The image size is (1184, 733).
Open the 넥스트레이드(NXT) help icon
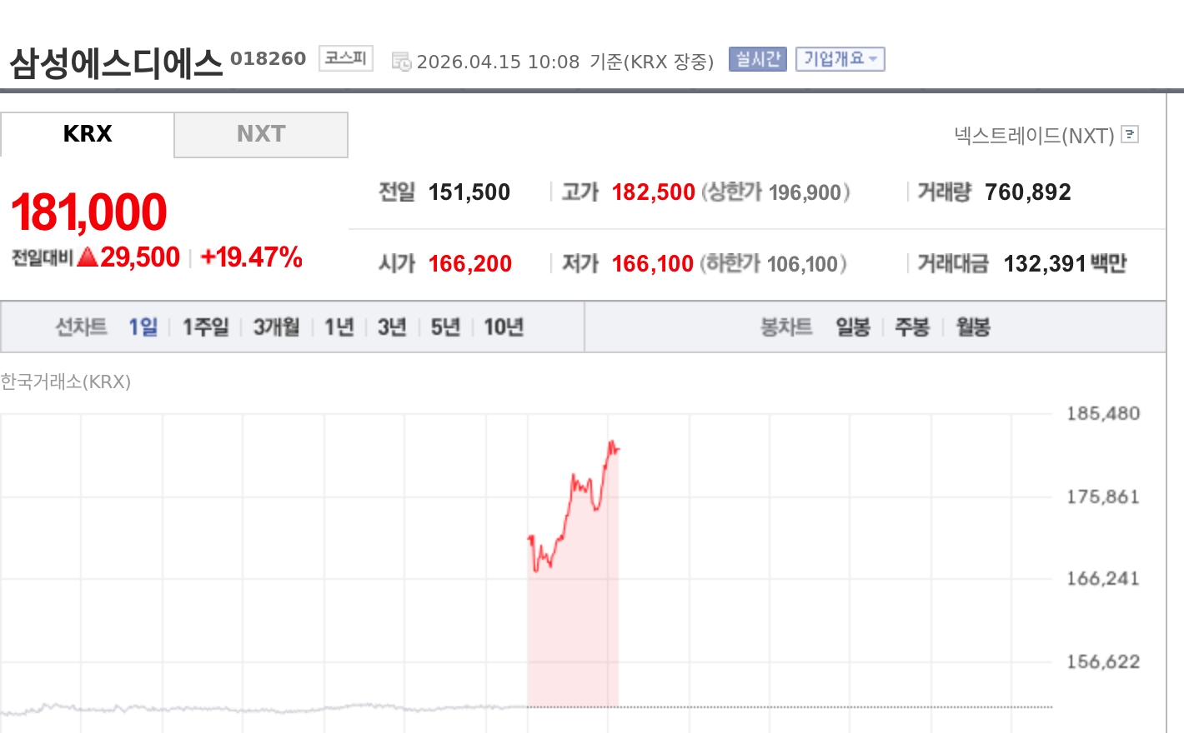[x=1130, y=134]
